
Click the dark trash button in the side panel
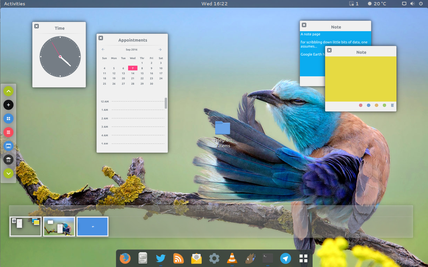click(8, 160)
